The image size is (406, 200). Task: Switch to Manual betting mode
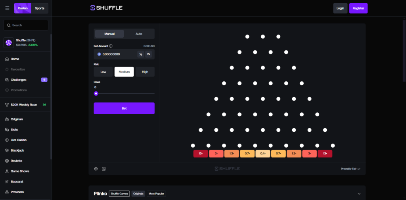pos(109,34)
